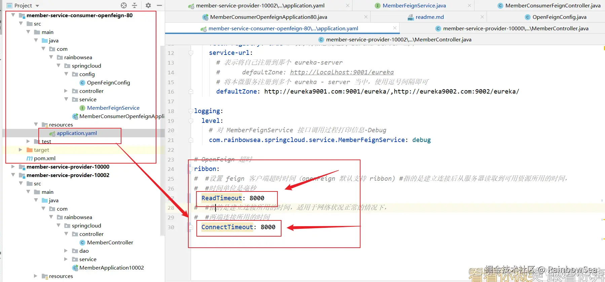
Task: Expand the test folder
Action: pyautogui.click(x=28, y=141)
